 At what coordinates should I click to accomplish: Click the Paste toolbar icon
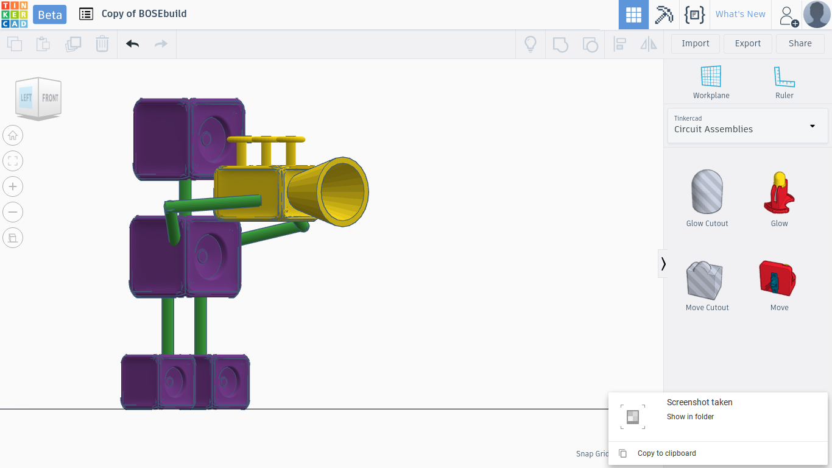click(43, 44)
